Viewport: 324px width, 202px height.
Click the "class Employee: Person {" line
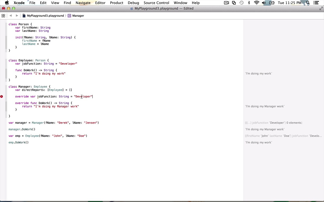(x=29, y=60)
